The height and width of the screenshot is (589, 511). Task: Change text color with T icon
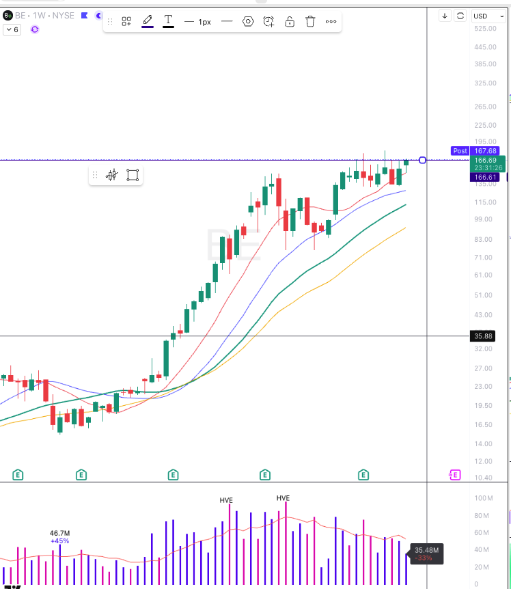pyautogui.click(x=168, y=20)
